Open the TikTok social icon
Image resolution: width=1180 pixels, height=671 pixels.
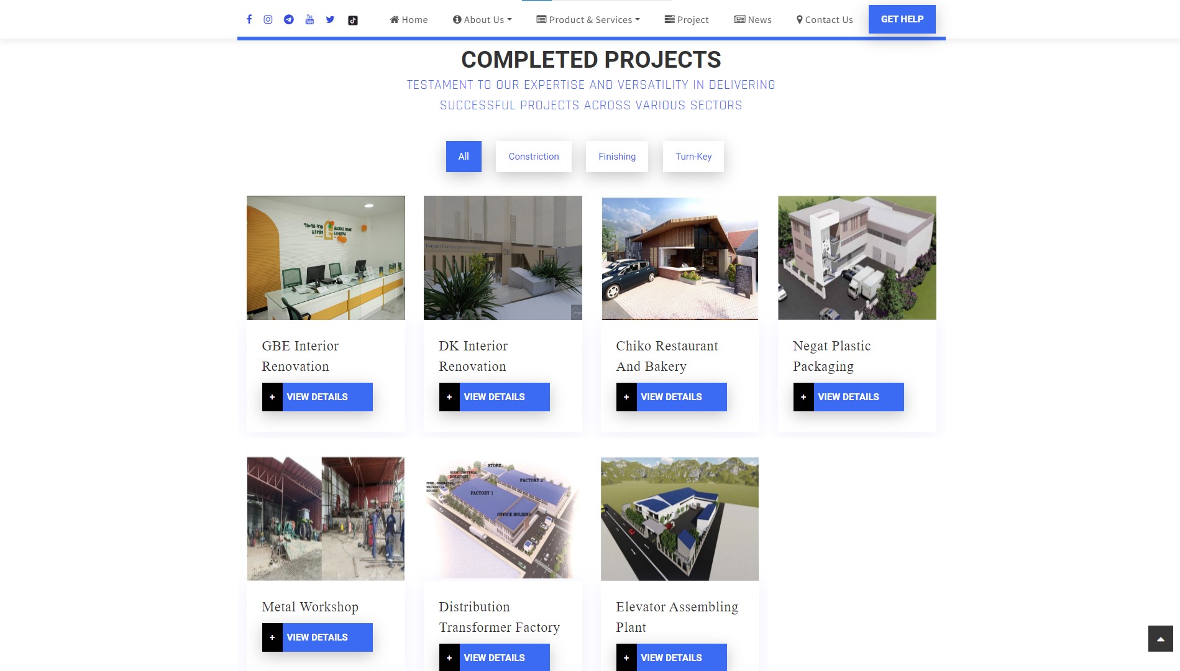[x=353, y=20]
